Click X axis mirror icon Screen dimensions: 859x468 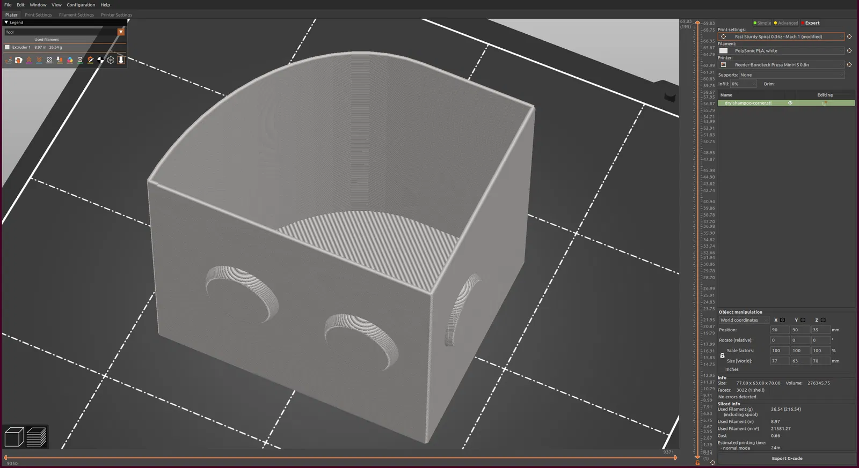(x=782, y=320)
